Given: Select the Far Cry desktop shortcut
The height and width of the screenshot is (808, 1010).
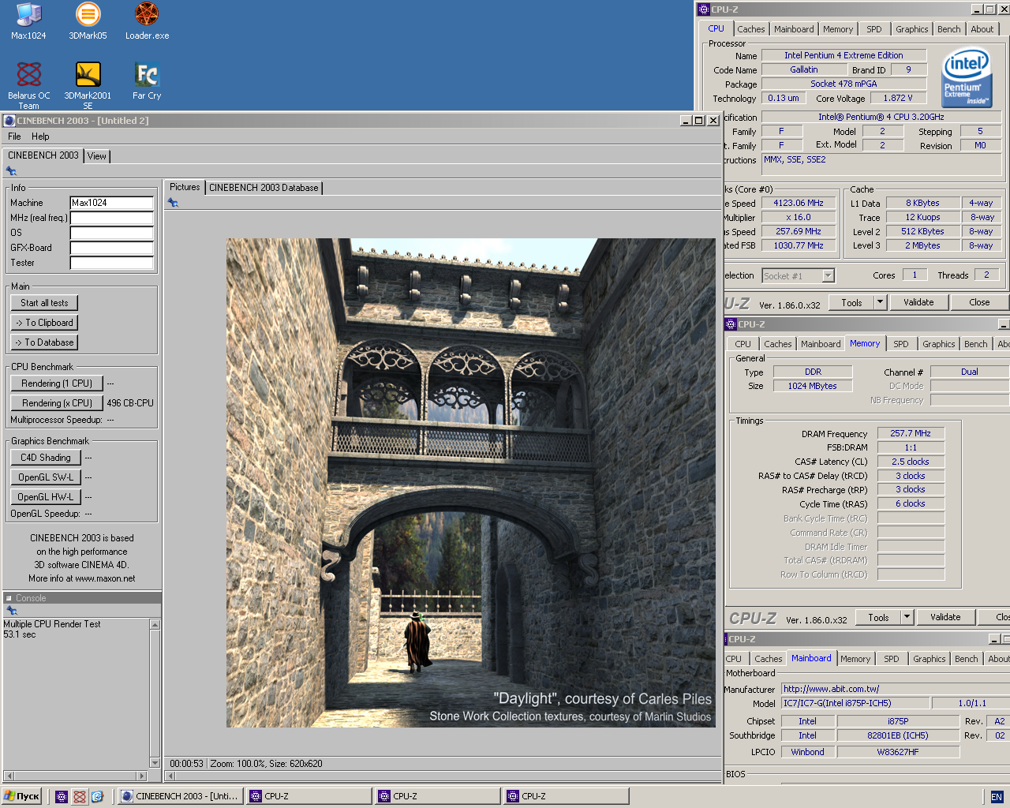Looking at the screenshot, I should pyautogui.click(x=147, y=82).
